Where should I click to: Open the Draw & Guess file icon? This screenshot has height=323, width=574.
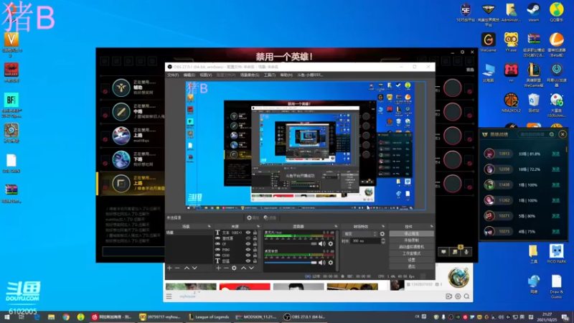(x=557, y=286)
